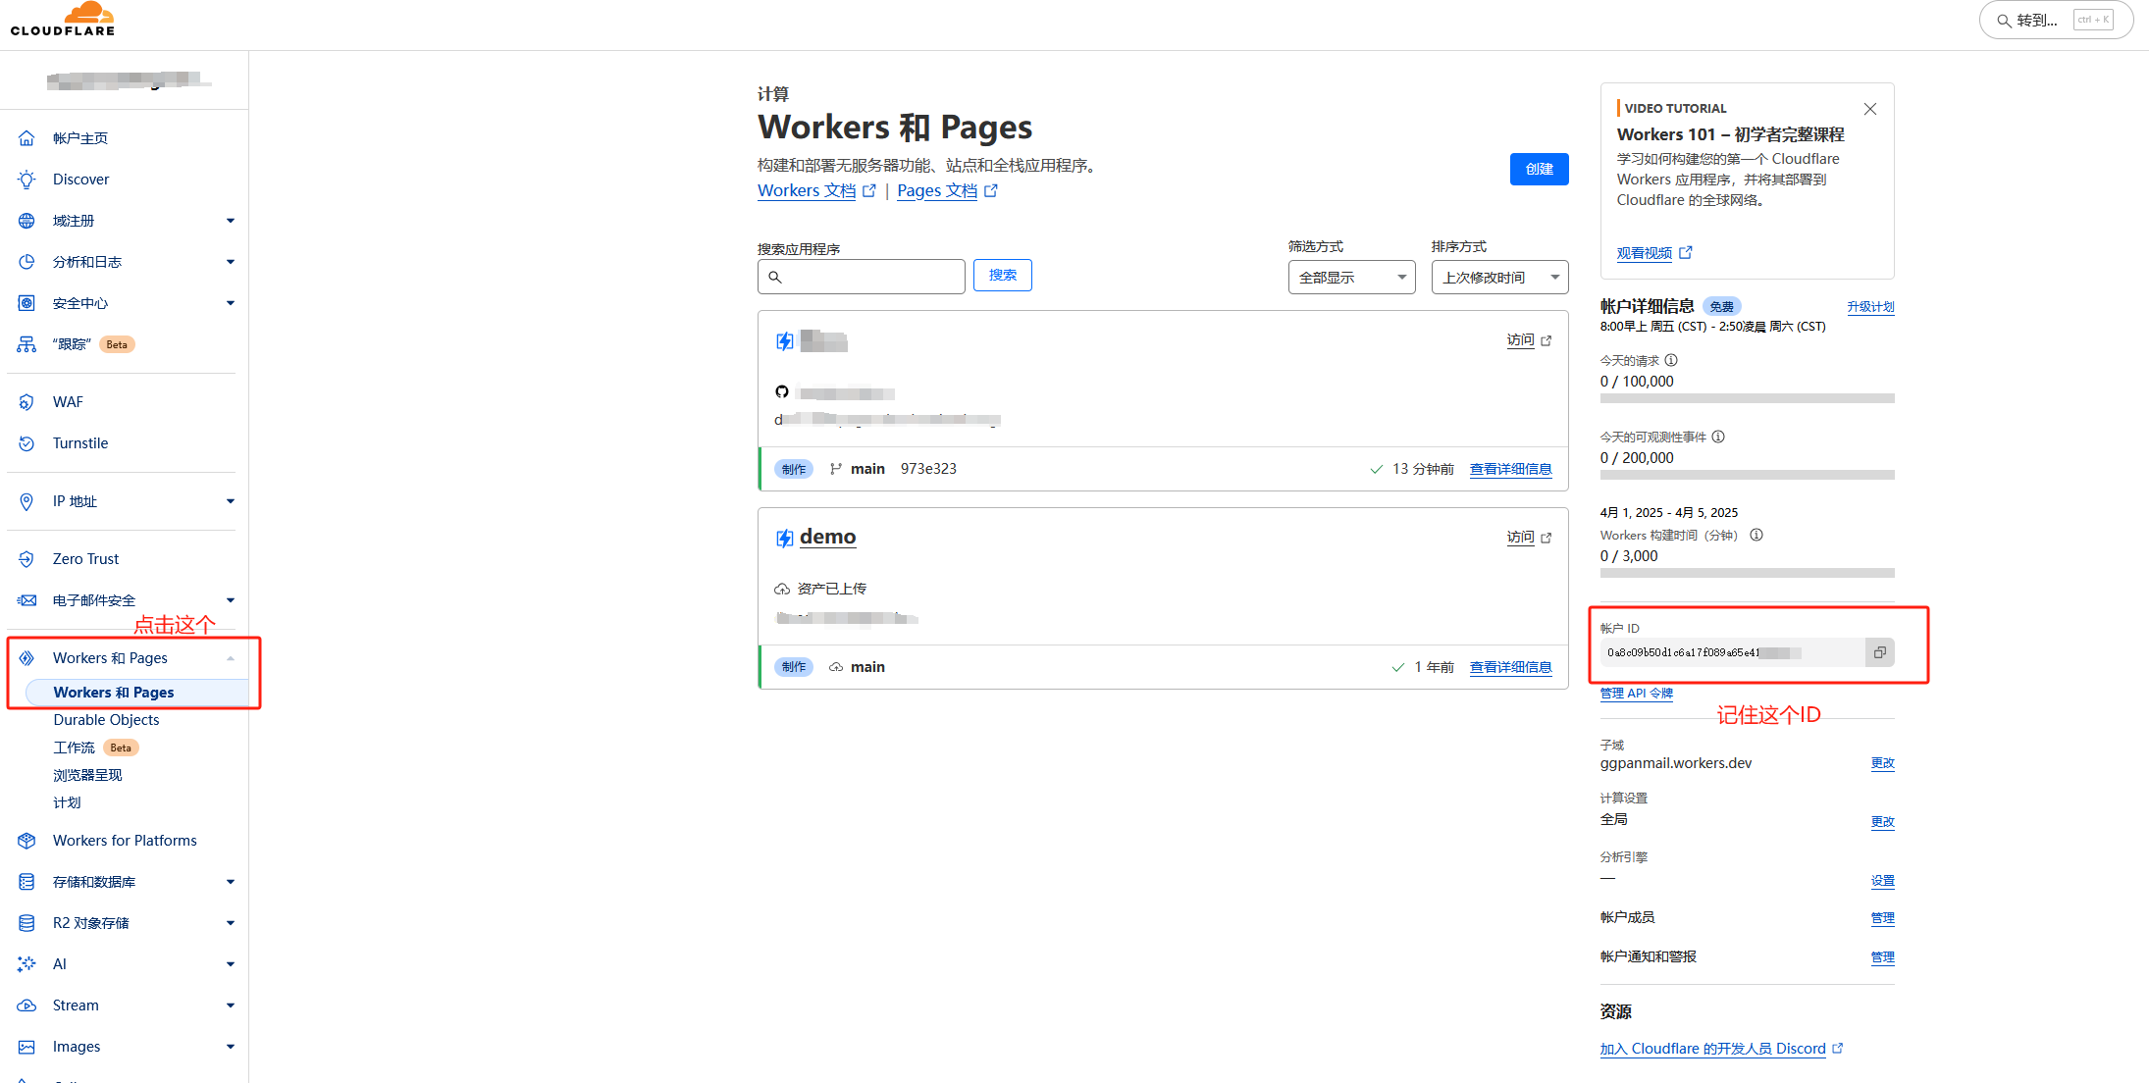The height and width of the screenshot is (1083, 2149).
Task: Click the Zero Trust sidebar icon
Action: (x=26, y=559)
